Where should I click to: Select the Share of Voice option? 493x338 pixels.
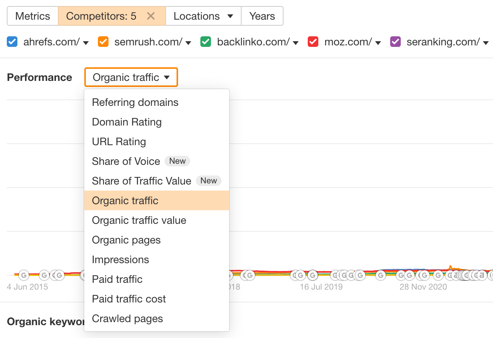[157, 161]
